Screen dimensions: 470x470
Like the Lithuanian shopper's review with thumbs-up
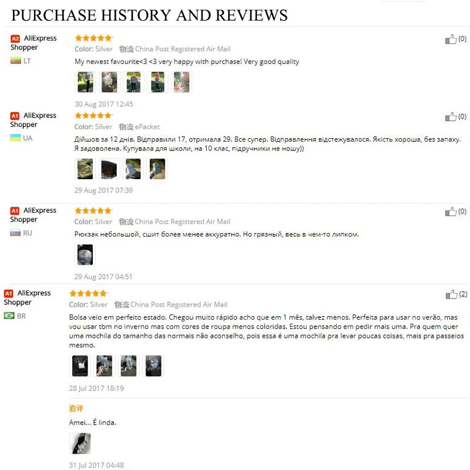click(x=451, y=39)
